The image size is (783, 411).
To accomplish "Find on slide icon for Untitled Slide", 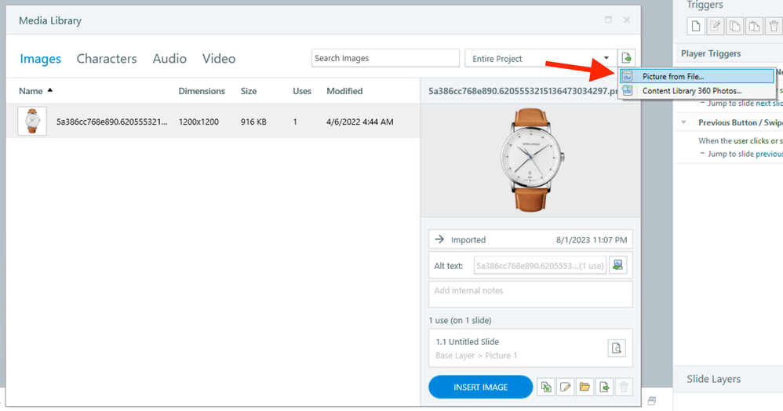I will tap(617, 348).
